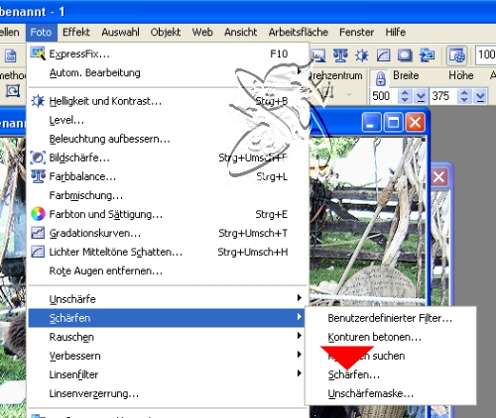The height and width of the screenshot is (418, 496).
Task: Toggle the aspect ratio lock icon
Action: [381, 78]
